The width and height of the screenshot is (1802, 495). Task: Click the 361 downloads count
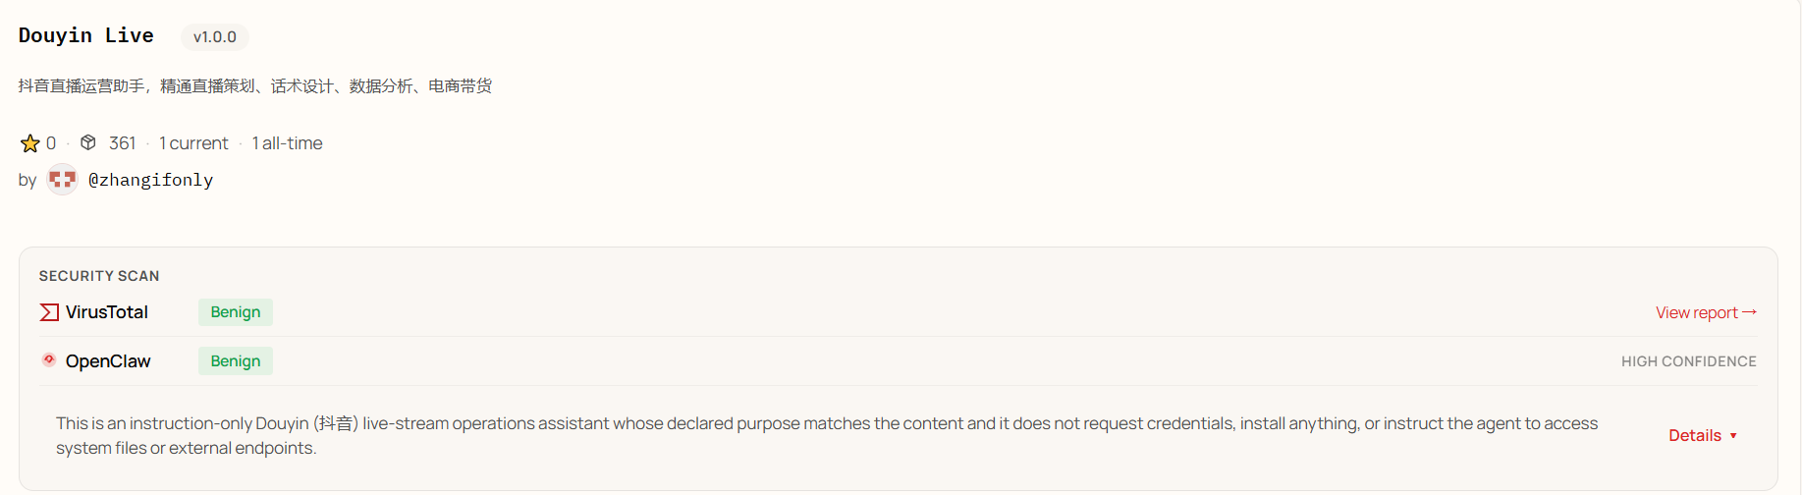(x=122, y=143)
